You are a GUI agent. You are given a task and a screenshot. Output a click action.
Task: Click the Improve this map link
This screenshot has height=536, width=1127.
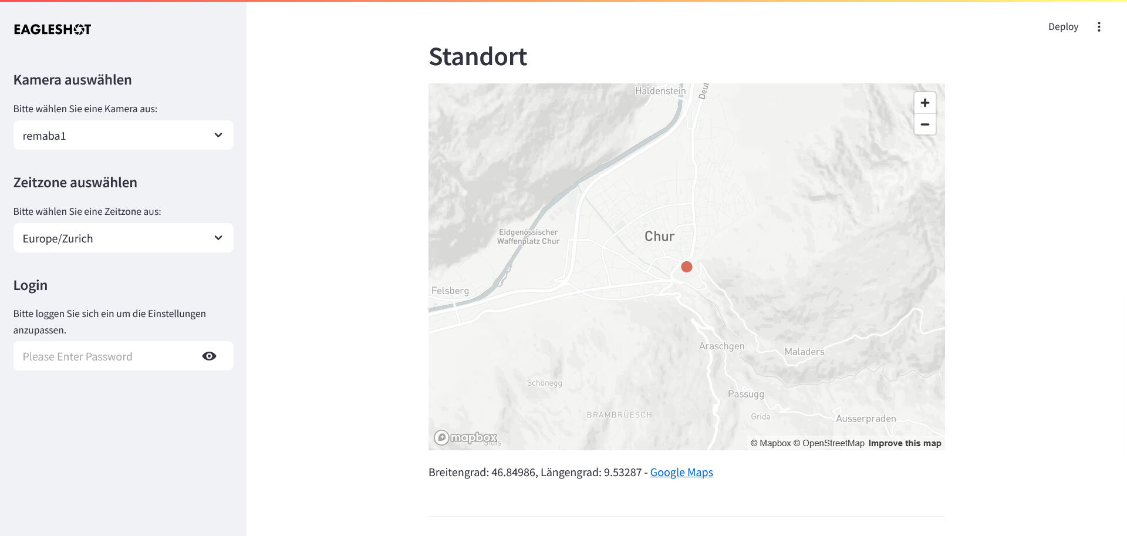pyautogui.click(x=905, y=443)
